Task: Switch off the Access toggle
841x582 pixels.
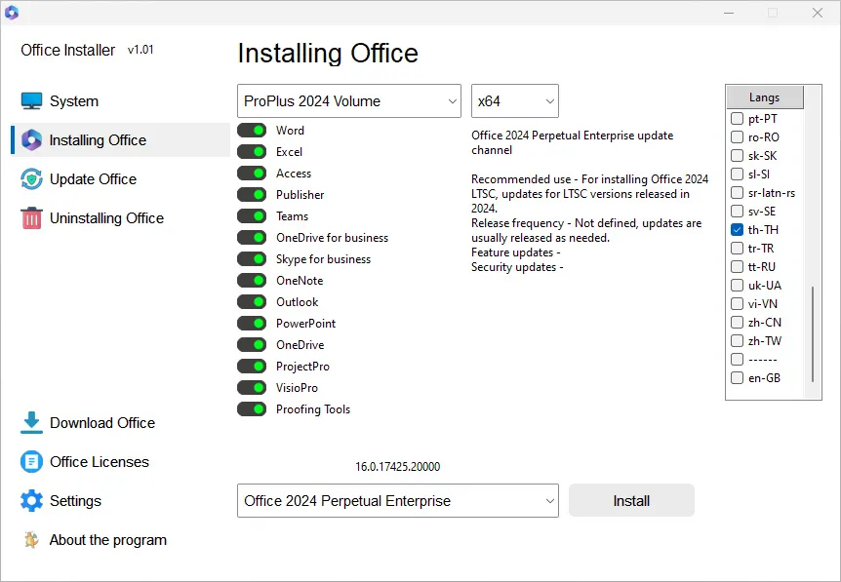Action: point(252,174)
